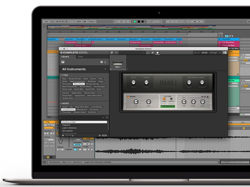Select the Light in Darkness preset
The image size is (250, 187).
point(84,128)
